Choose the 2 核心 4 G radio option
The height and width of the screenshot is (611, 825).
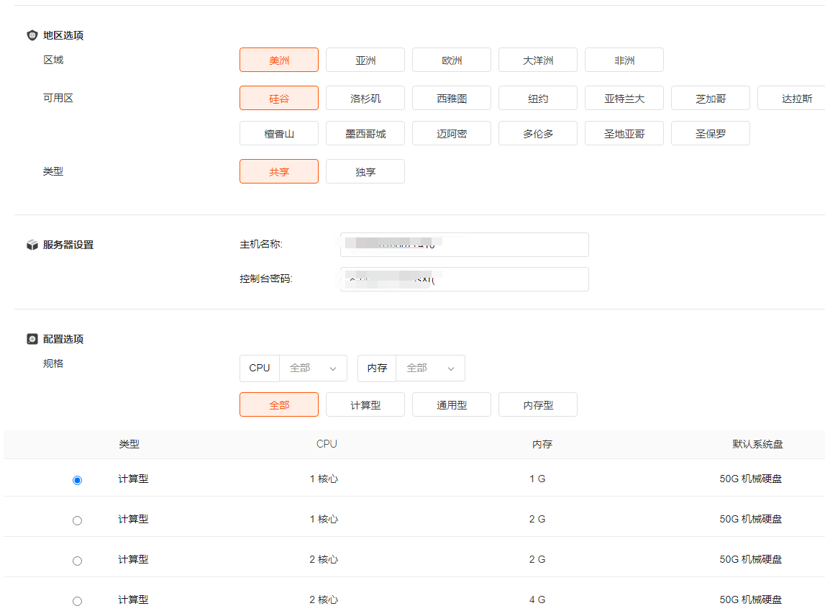click(x=78, y=601)
